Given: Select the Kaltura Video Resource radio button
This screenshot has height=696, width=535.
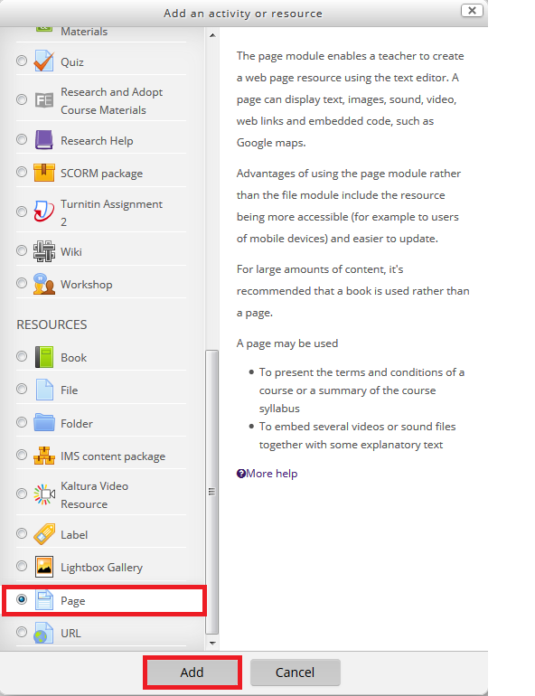Looking at the screenshot, I should point(22,494).
